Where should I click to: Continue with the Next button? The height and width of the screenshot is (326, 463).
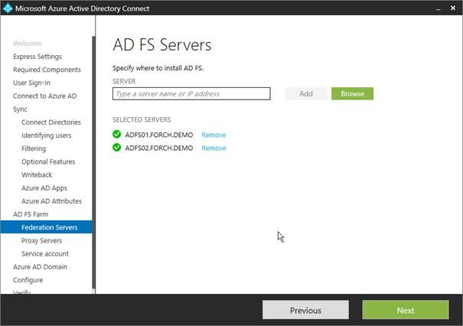[x=406, y=310]
